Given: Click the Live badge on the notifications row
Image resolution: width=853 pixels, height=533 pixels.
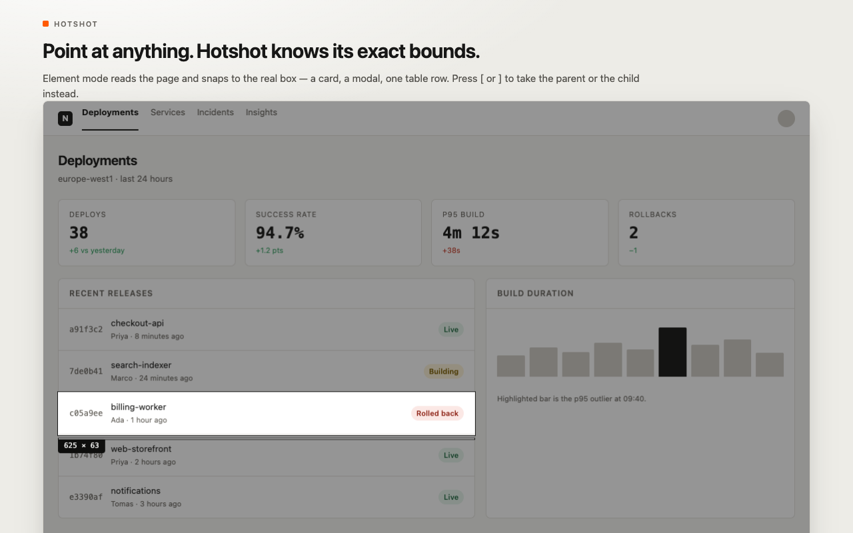Looking at the screenshot, I should click(451, 497).
